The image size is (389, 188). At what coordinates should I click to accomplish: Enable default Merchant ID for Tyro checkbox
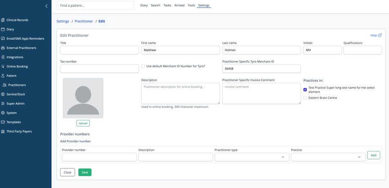tap(143, 66)
